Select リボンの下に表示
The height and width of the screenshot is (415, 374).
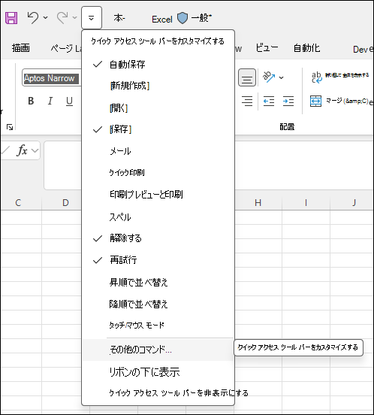(x=158, y=372)
